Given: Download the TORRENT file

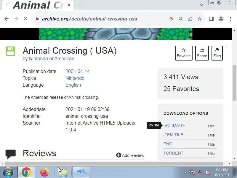Looking at the screenshot, I should pyautogui.click(x=173, y=153).
